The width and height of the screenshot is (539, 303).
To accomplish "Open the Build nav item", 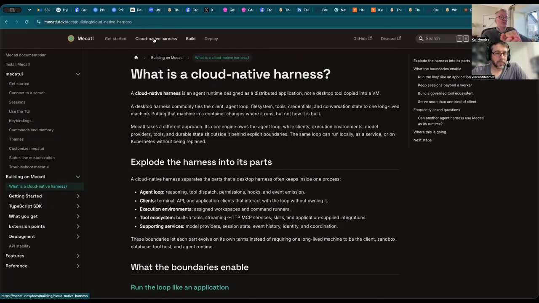I will click(191, 39).
